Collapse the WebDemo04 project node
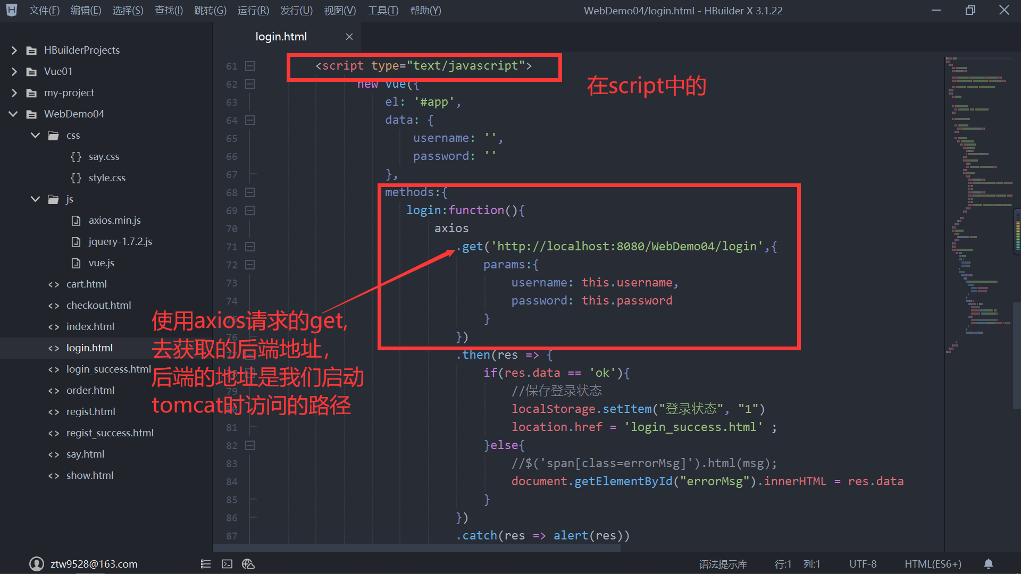Screen dimensions: 1021x574 point(13,114)
